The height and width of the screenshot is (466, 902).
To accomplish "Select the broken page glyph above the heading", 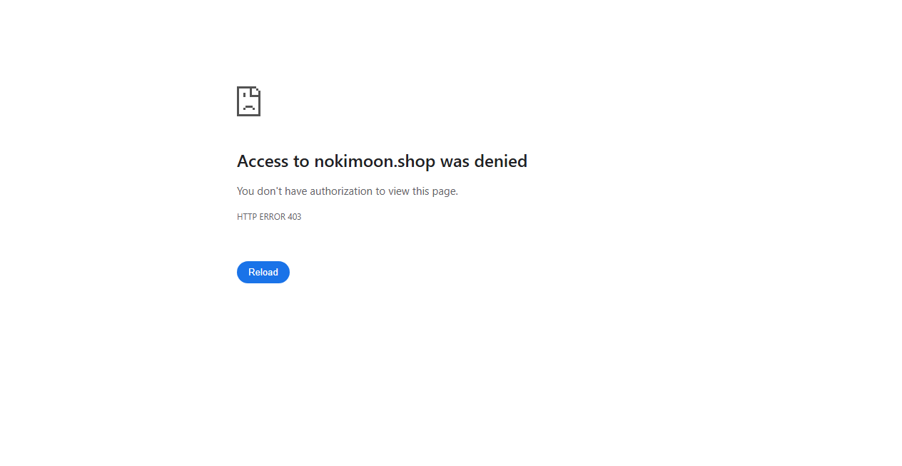I will pos(248,101).
